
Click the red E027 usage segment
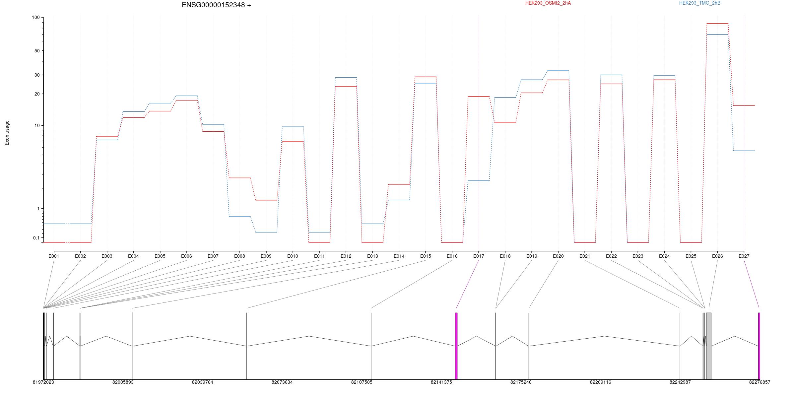[744, 105]
